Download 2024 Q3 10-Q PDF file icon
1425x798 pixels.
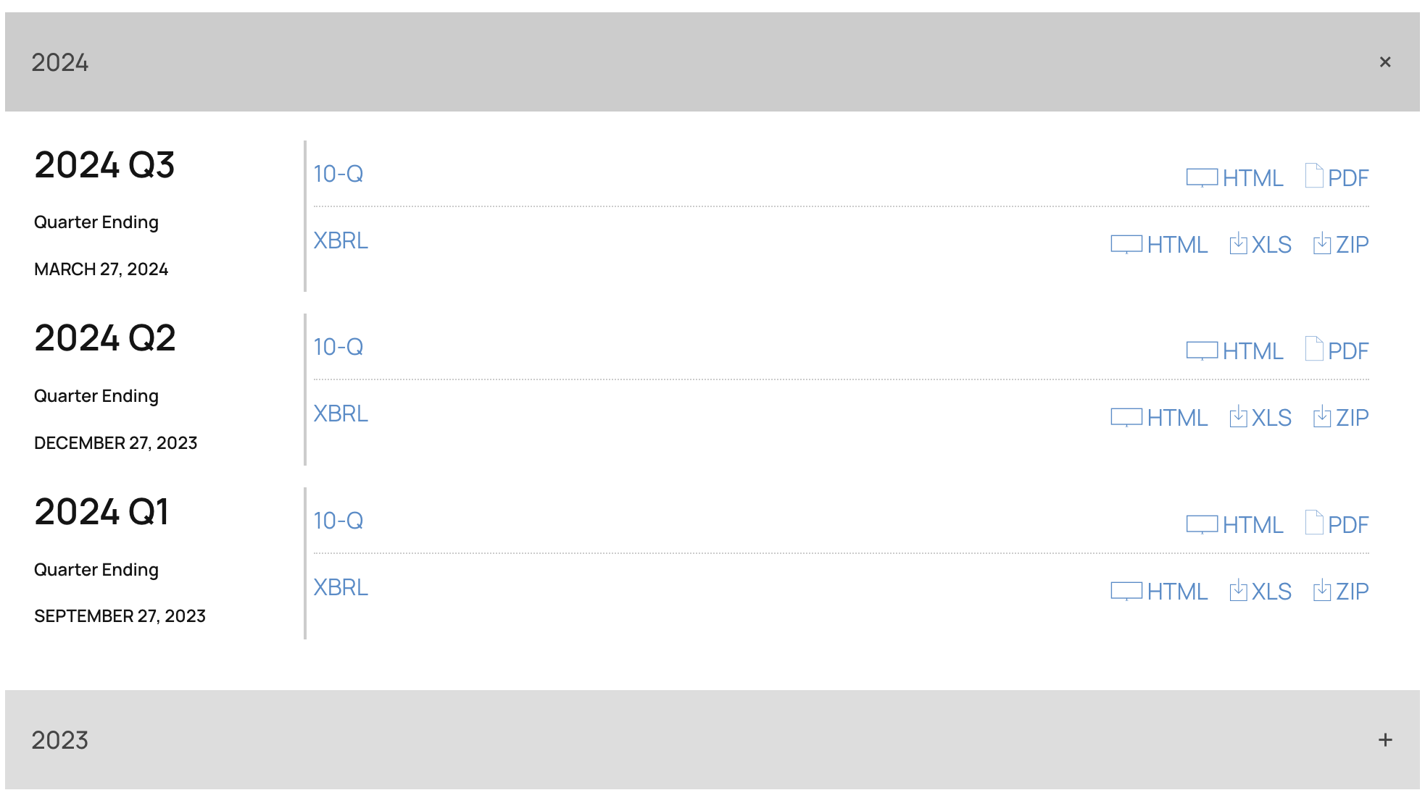pyautogui.click(x=1313, y=176)
